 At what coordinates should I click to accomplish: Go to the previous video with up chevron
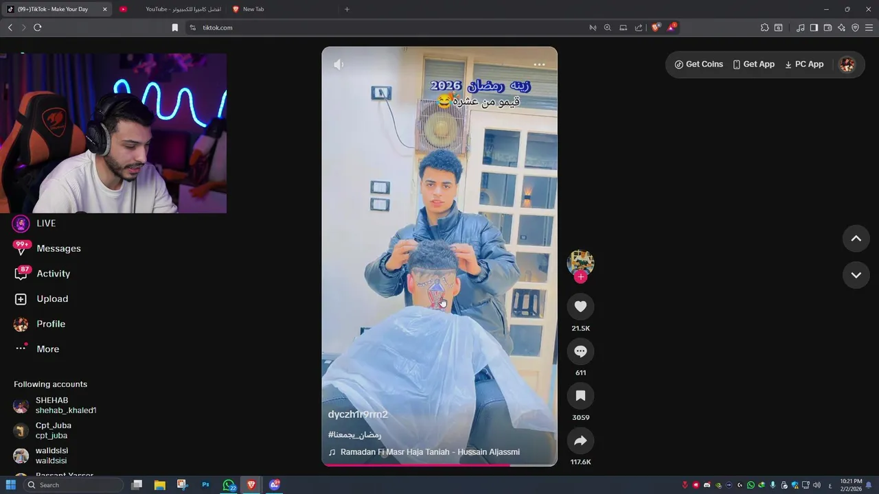(x=856, y=239)
